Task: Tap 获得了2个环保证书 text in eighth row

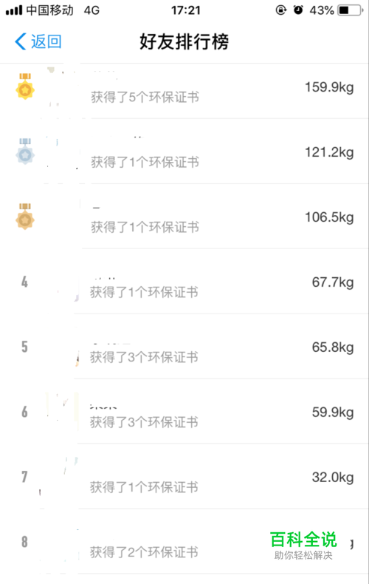Action: click(x=144, y=552)
